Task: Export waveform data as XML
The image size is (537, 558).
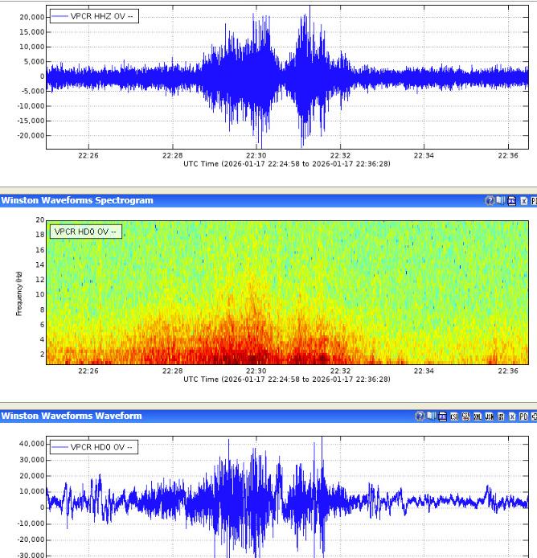Action: point(478,416)
